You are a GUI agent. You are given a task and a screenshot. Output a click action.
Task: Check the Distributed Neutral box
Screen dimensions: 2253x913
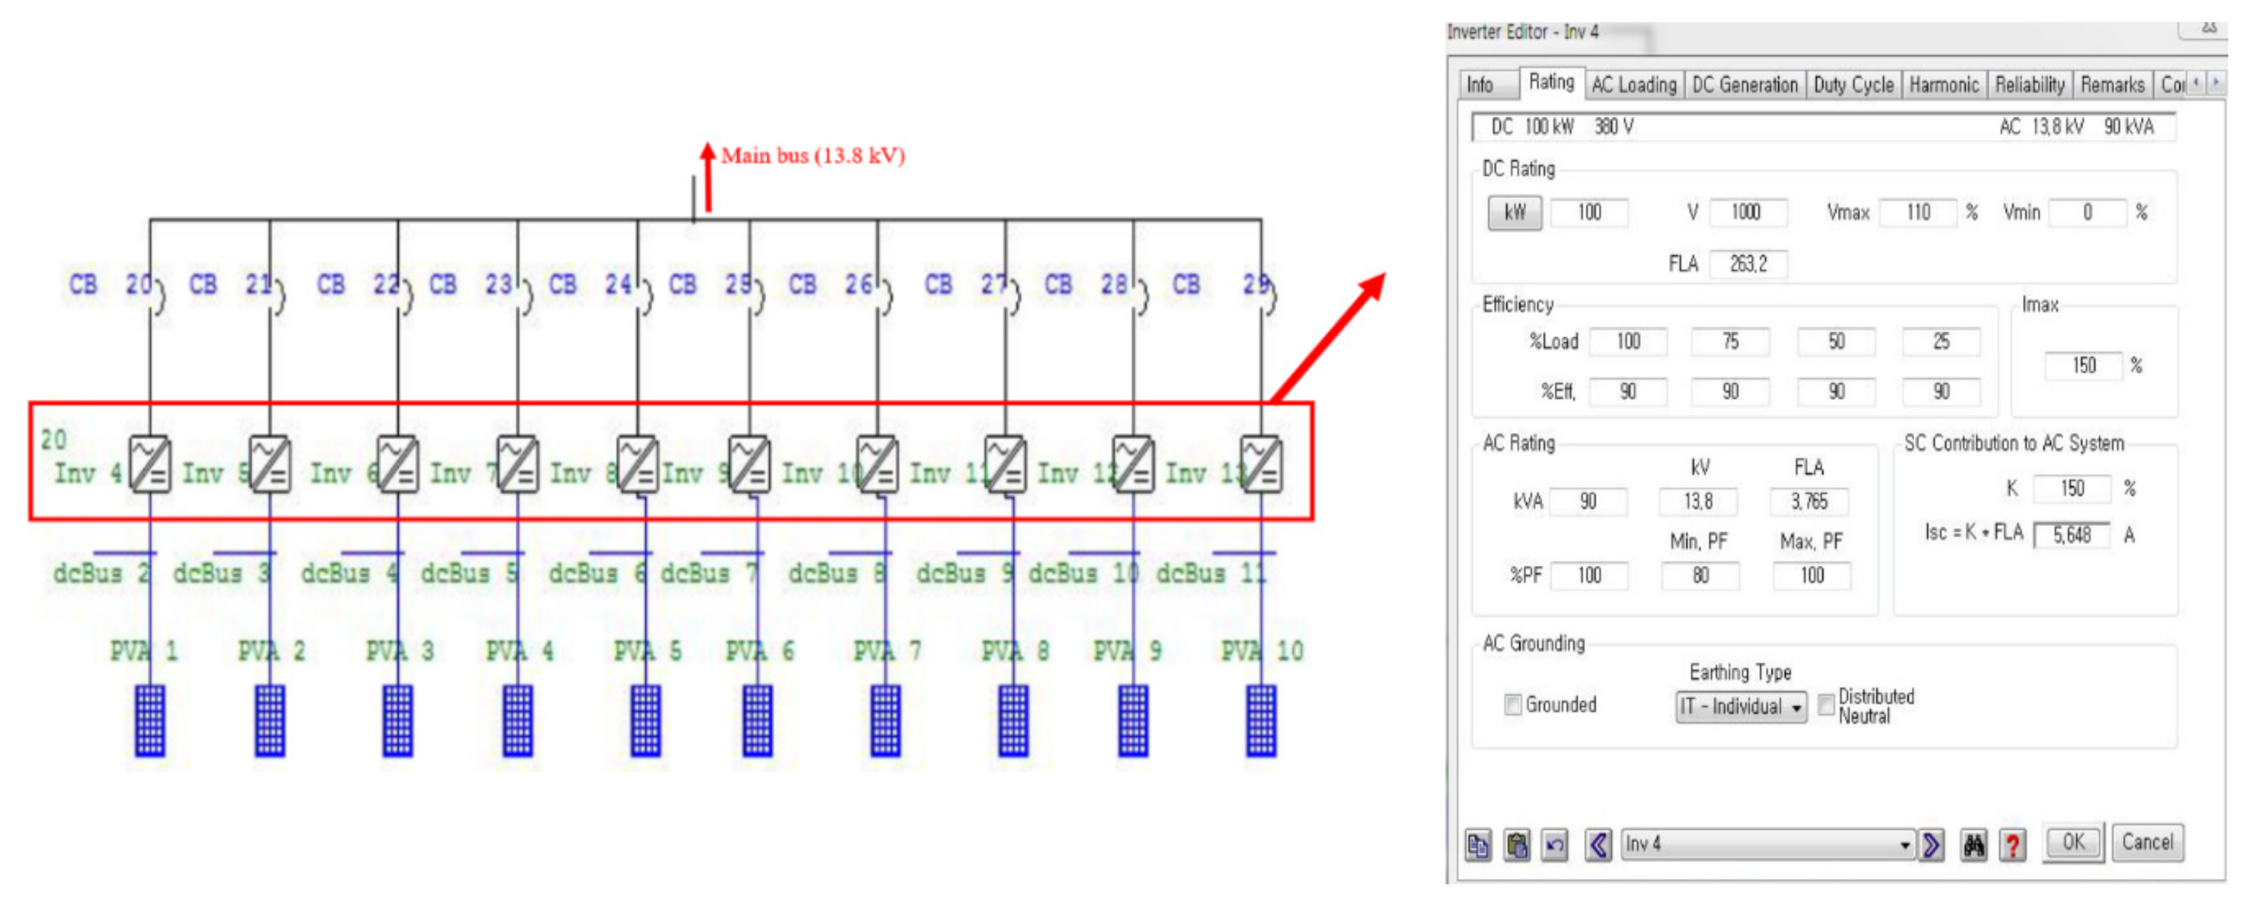click(1826, 705)
